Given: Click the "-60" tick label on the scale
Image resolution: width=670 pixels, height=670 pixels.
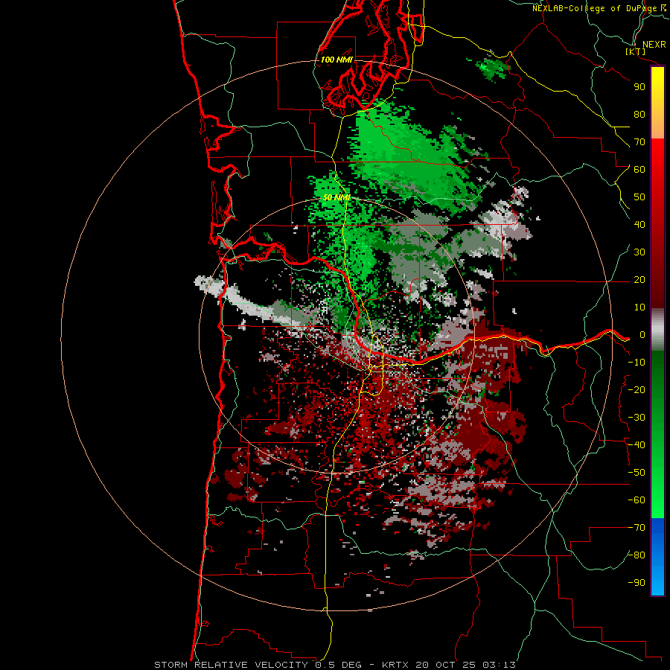Looking at the screenshot, I should (636, 500).
